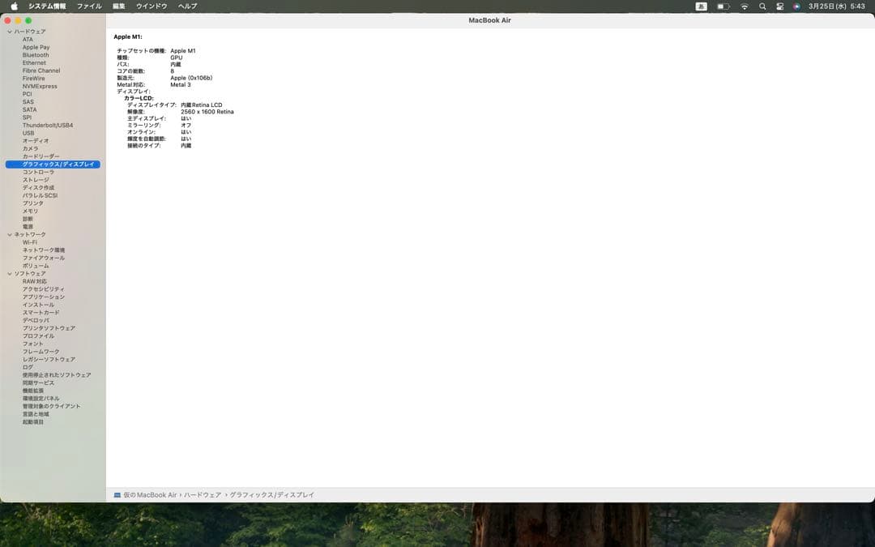The width and height of the screenshot is (875, 547).
Task: Open the ファイル menu
Action: 89,6
